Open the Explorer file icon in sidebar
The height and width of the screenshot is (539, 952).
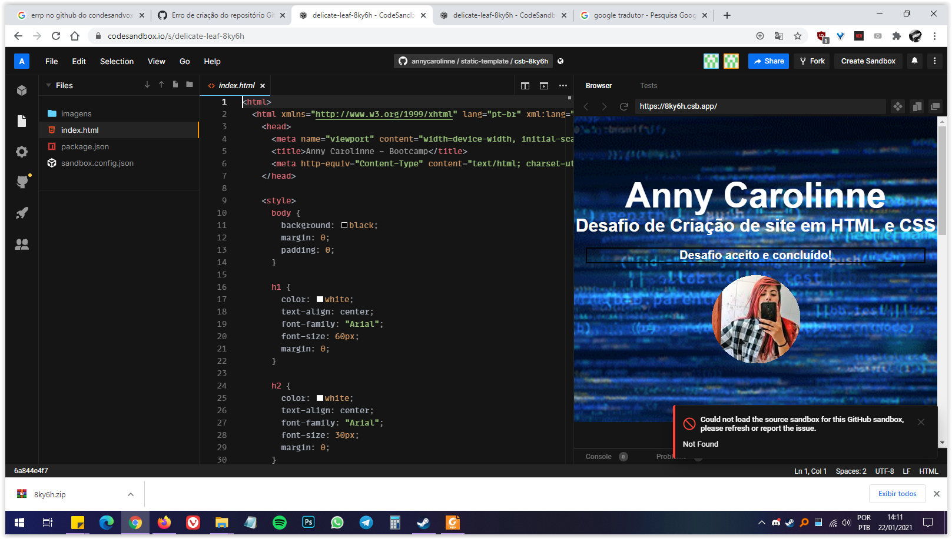click(22, 121)
